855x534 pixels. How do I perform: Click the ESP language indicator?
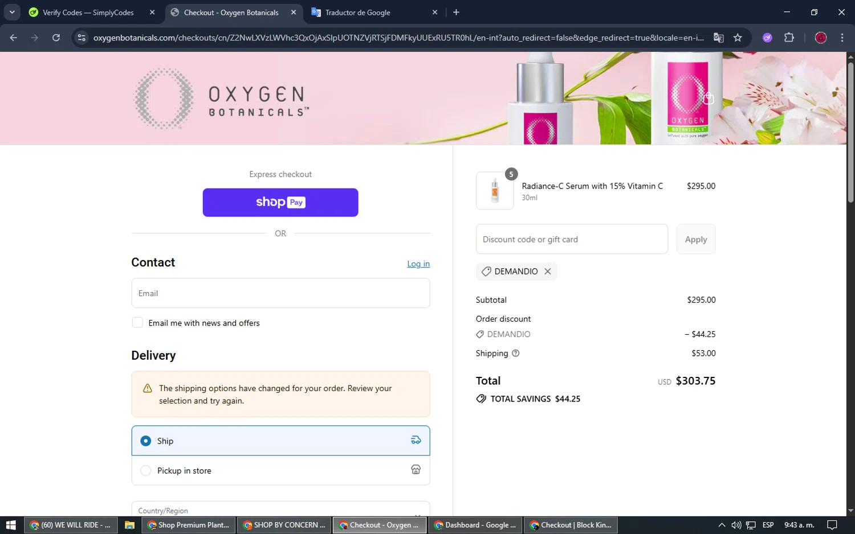click(768, 525)
